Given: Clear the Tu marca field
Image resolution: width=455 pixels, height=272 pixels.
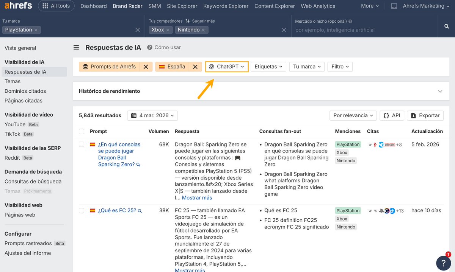Looking at the screenshot, I should tap(138, 30).
